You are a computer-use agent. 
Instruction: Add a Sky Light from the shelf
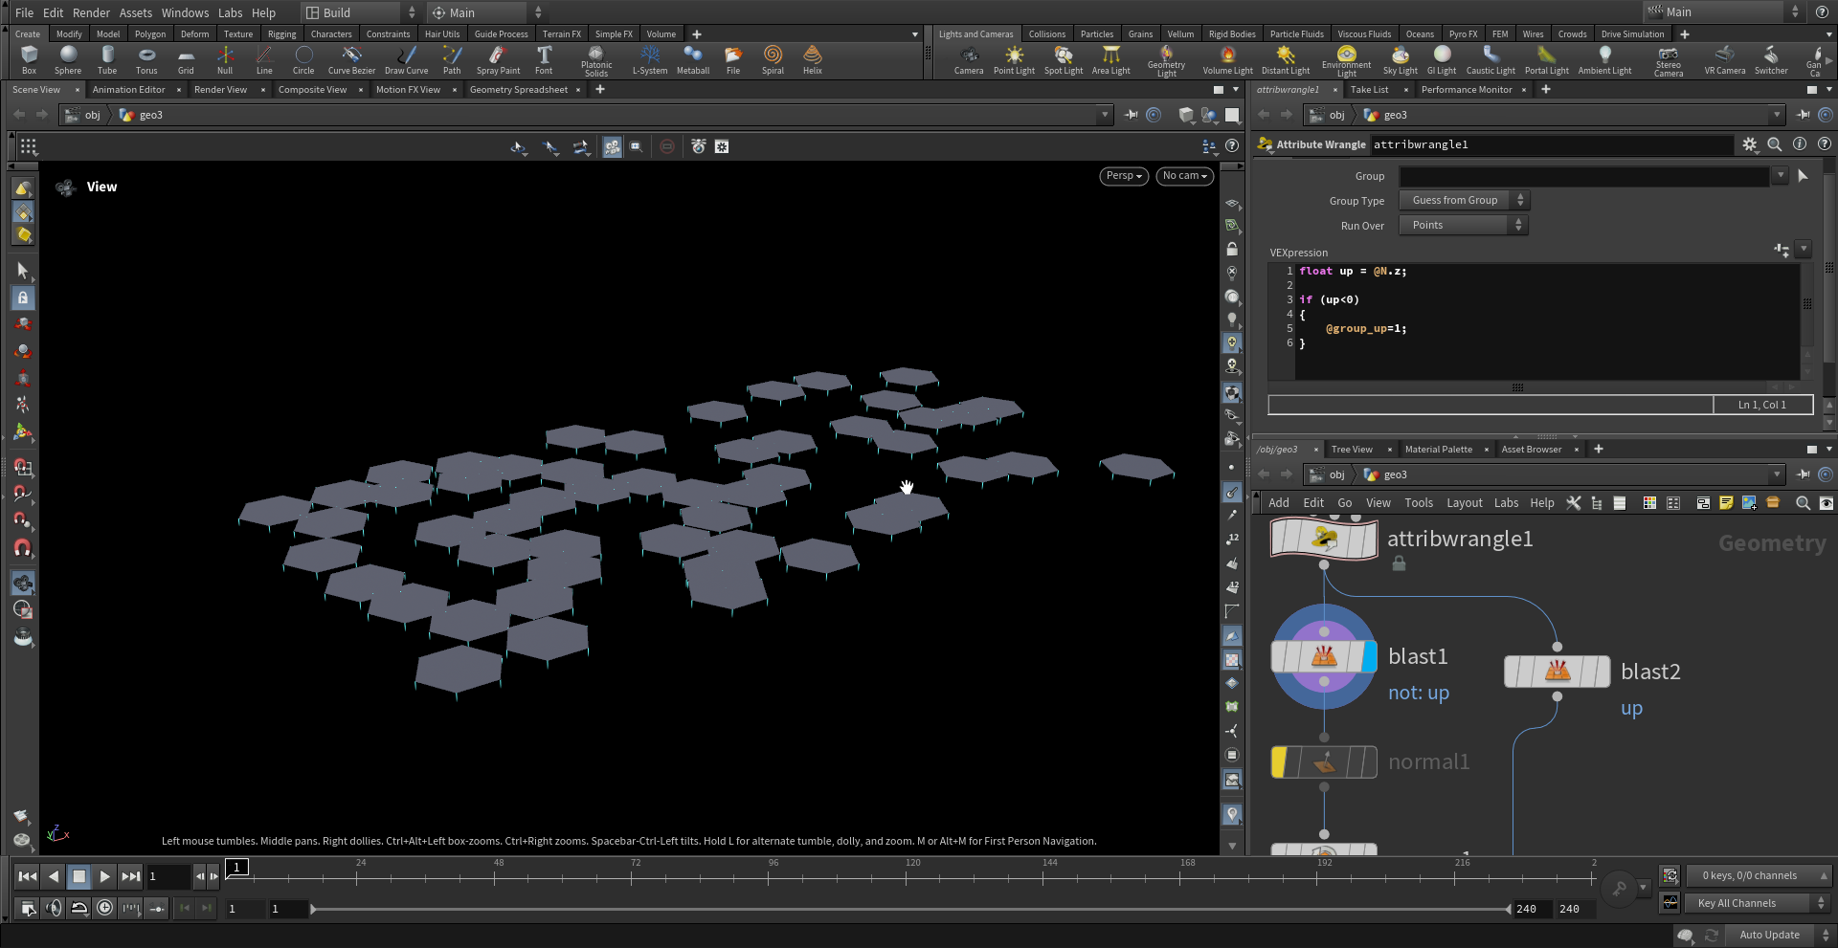click(1400, 59)
